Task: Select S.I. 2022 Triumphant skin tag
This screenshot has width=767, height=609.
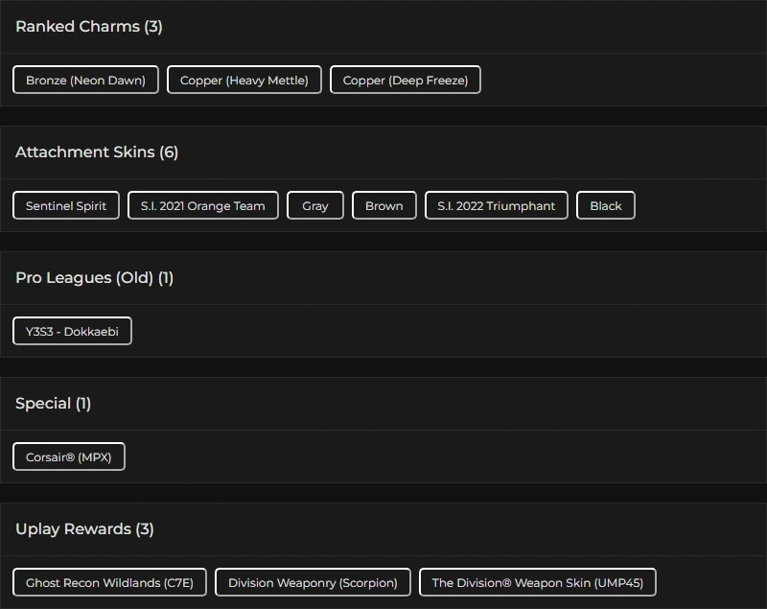Action: coord(497,206)
